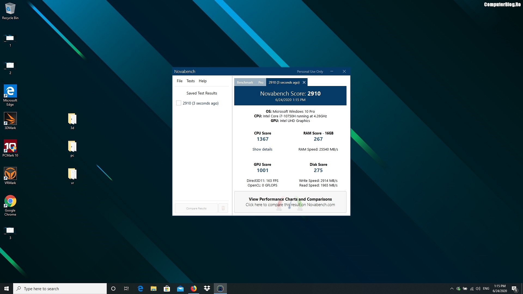Open the File menu in Novabench
This screenshot has height=294, width=523.
point(180,81)
